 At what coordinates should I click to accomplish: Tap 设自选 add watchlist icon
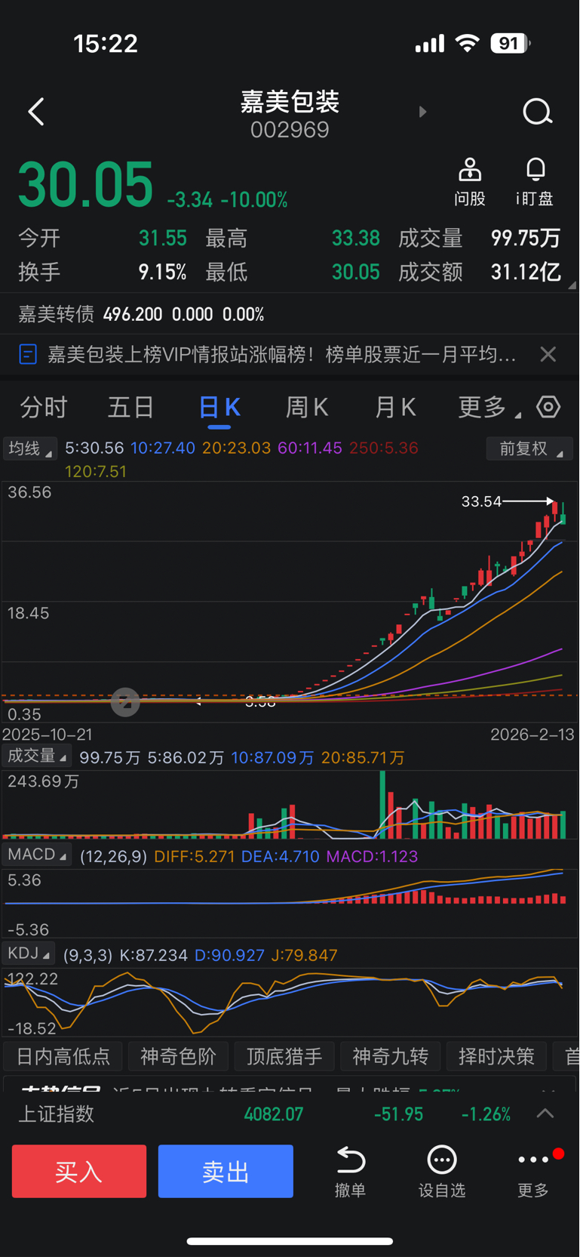442,1159
